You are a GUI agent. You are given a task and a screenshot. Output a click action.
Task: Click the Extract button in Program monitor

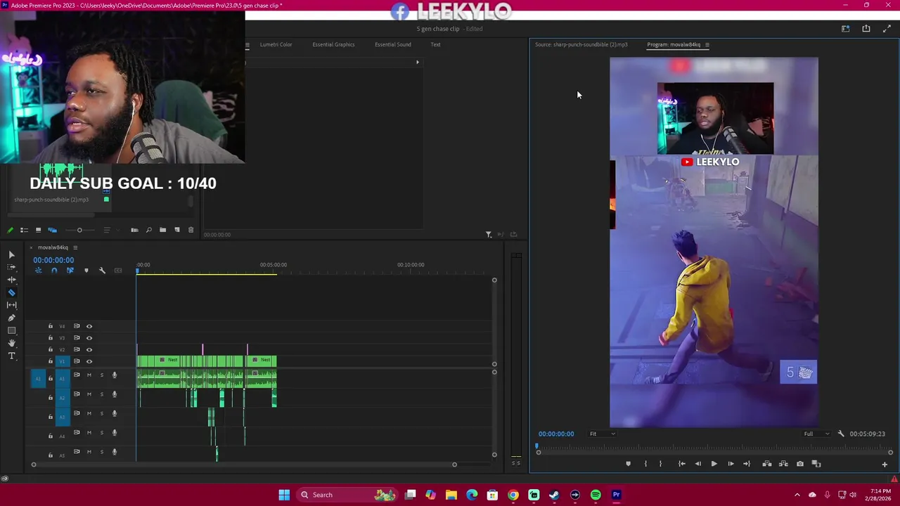tap(783, 464)
